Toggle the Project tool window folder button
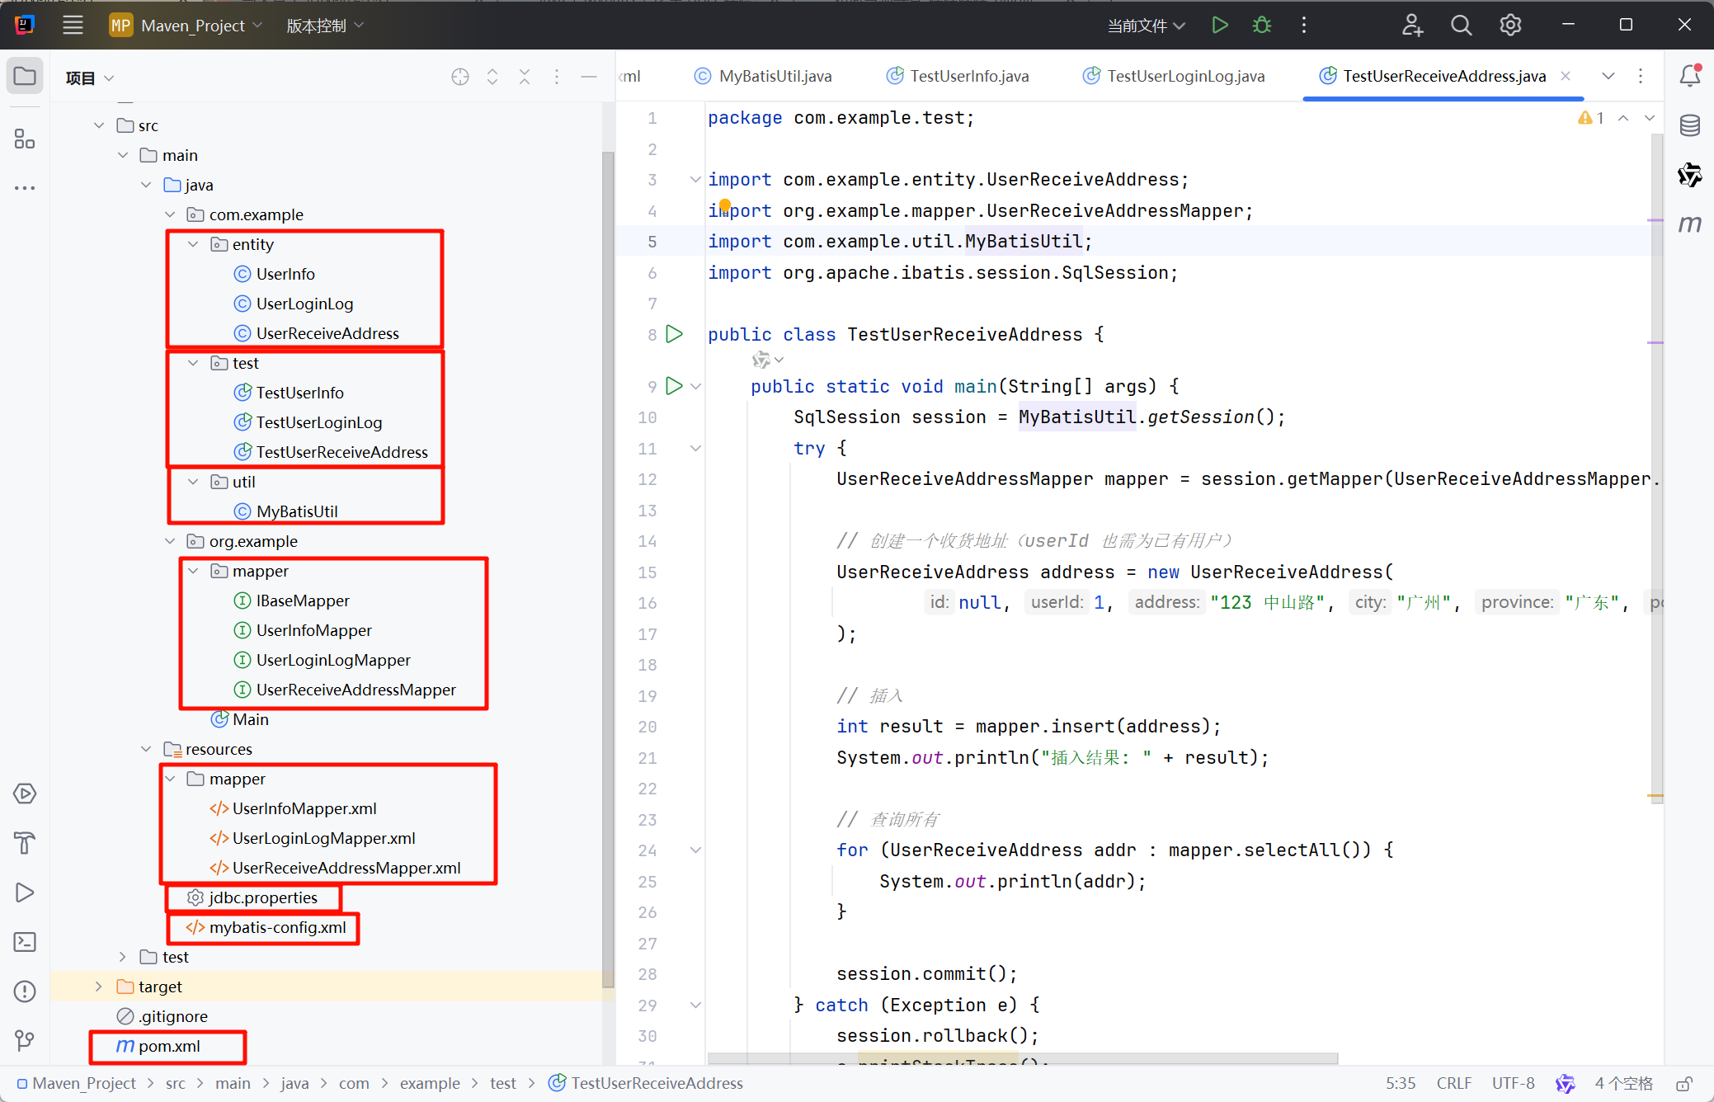This screenshot has width=1714, height=1102. [25, 77]
